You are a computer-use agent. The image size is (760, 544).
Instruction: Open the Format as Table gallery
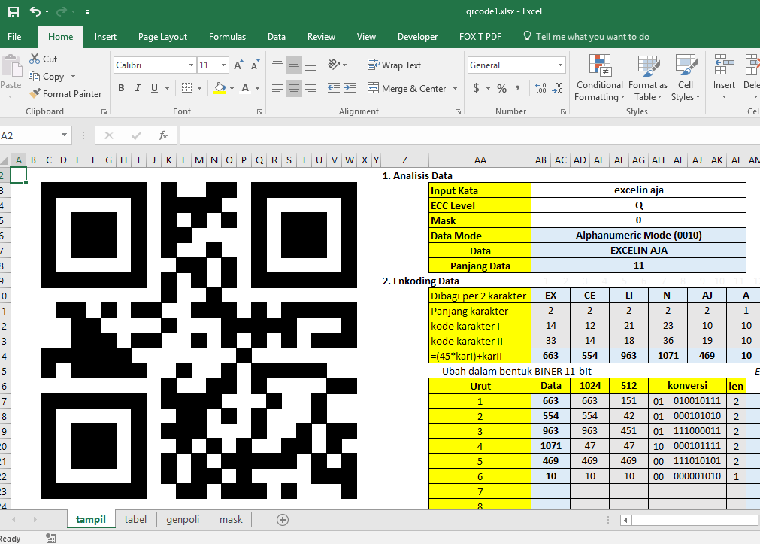pyautogui.click(x=648, y=77)
